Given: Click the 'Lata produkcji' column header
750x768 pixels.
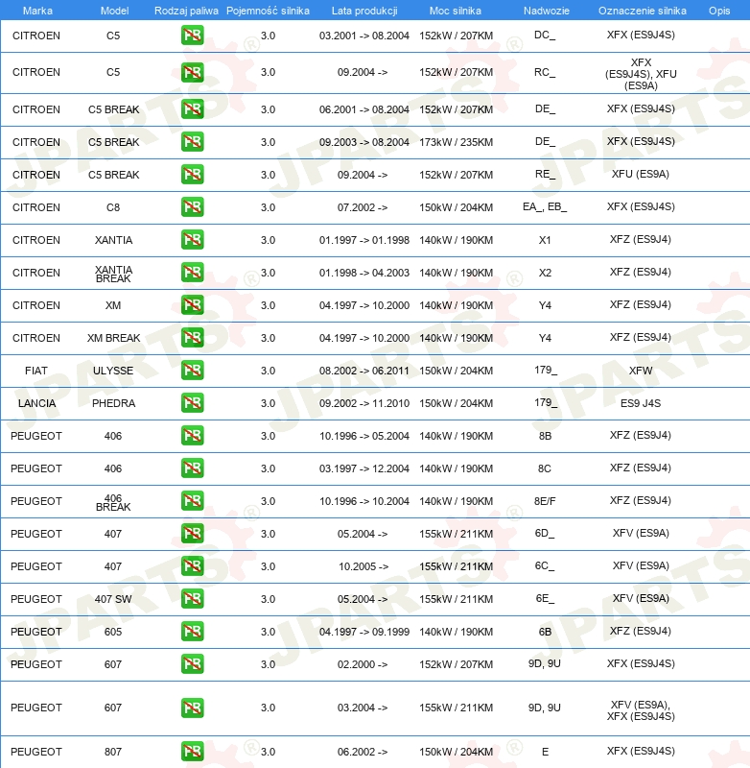Looking at the screenshot, I should [364, 11].
